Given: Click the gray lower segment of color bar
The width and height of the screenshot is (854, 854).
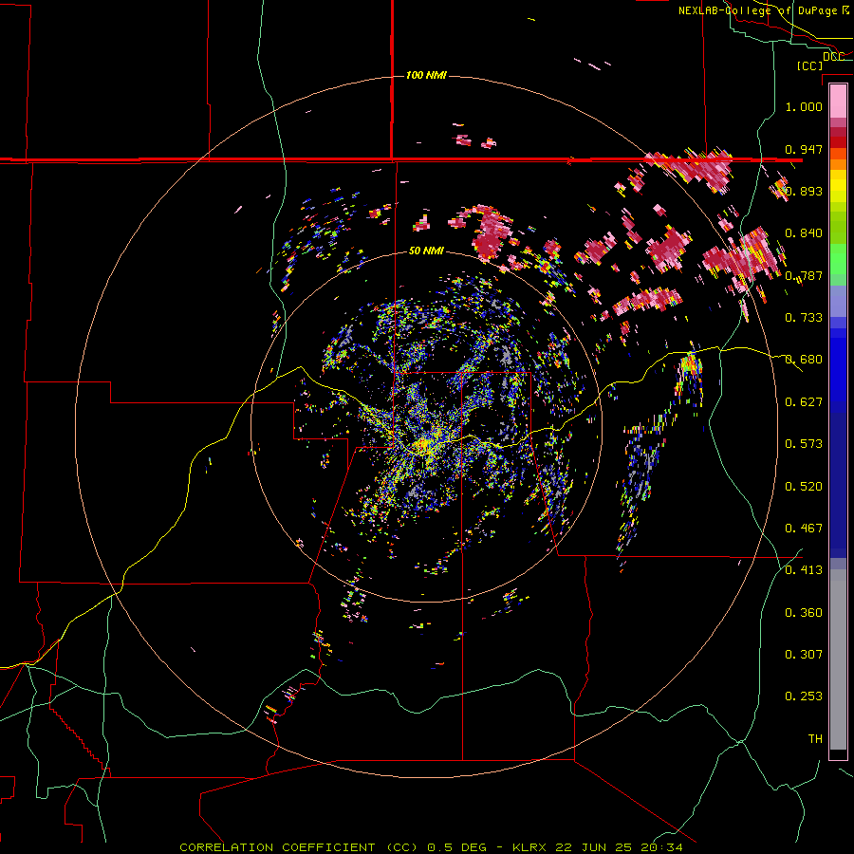Looking at the screenshot, I should pyautogui.click(x=838, y=659).
